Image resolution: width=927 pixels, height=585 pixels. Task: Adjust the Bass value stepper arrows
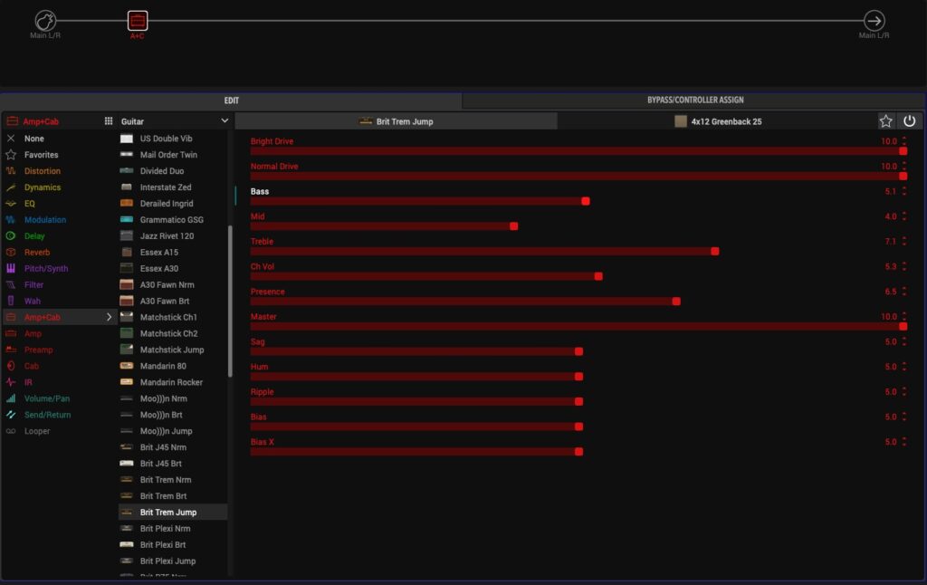pyautogui.click(x=903, y=192)
